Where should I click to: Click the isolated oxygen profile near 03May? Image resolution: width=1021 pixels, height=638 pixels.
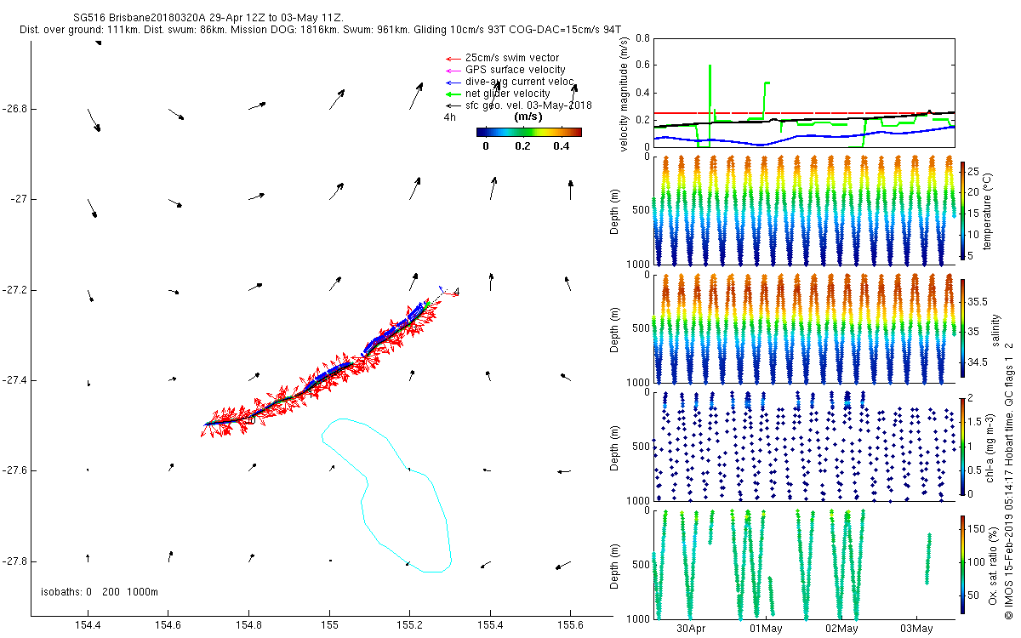(x=929, y=558)
